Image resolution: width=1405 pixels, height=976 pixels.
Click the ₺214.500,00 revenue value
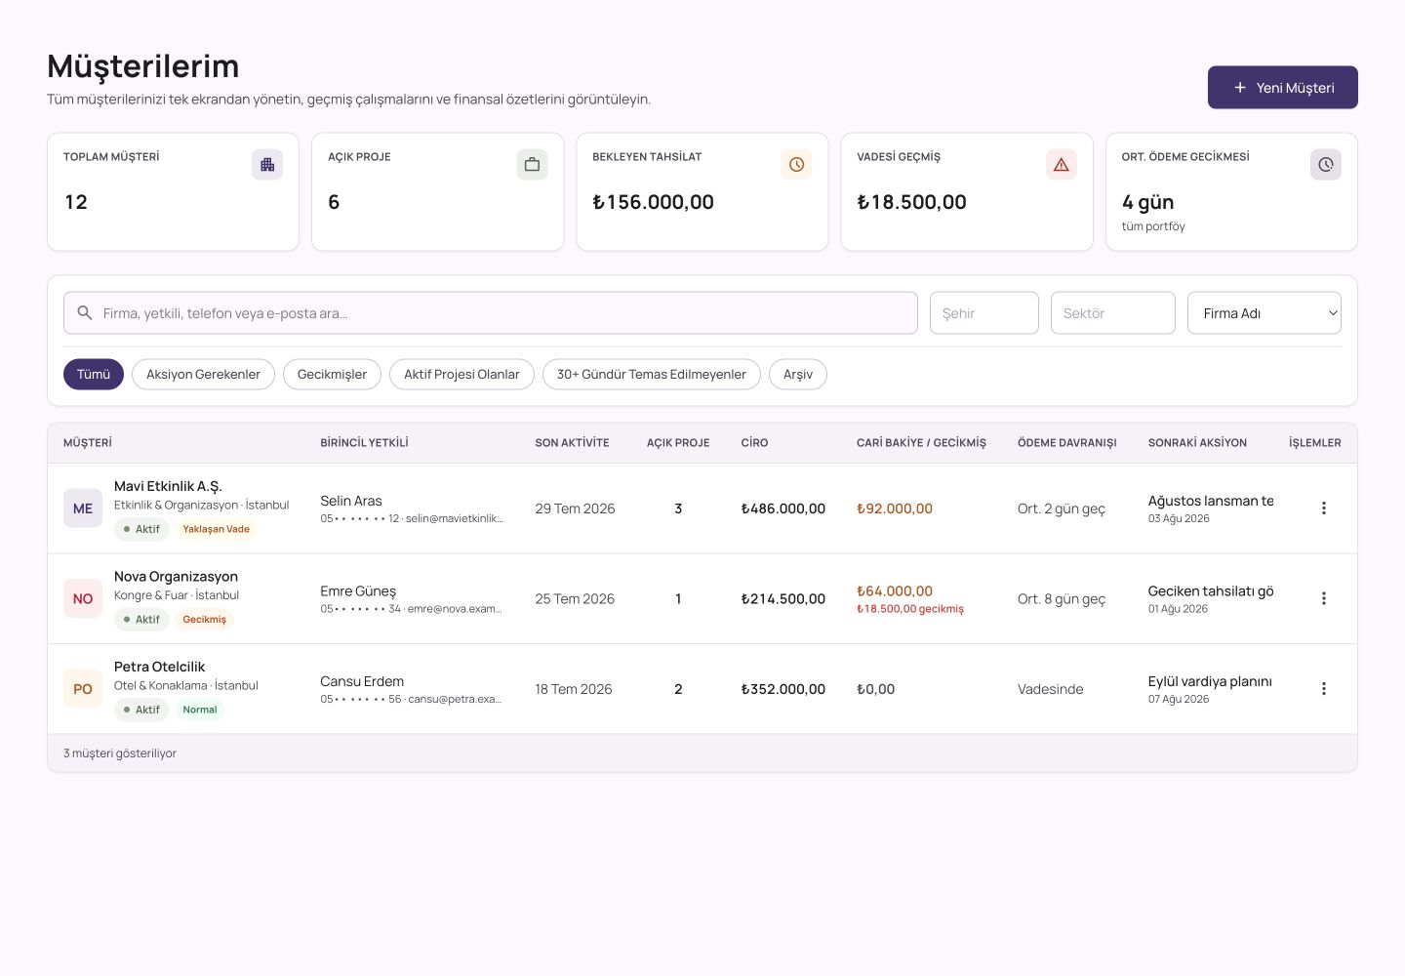pyautogui.click(x=783, y=599)
